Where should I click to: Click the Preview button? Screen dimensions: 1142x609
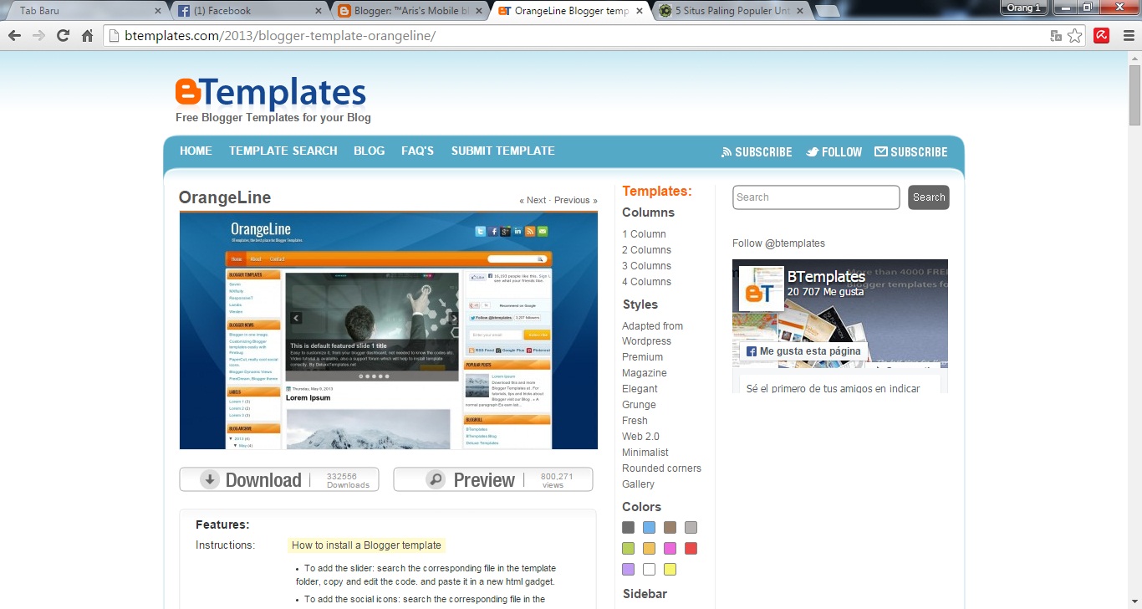pyautogui.click(x=493, y=479)
